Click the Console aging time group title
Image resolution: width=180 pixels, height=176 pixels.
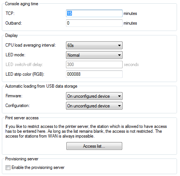point(22,4)
